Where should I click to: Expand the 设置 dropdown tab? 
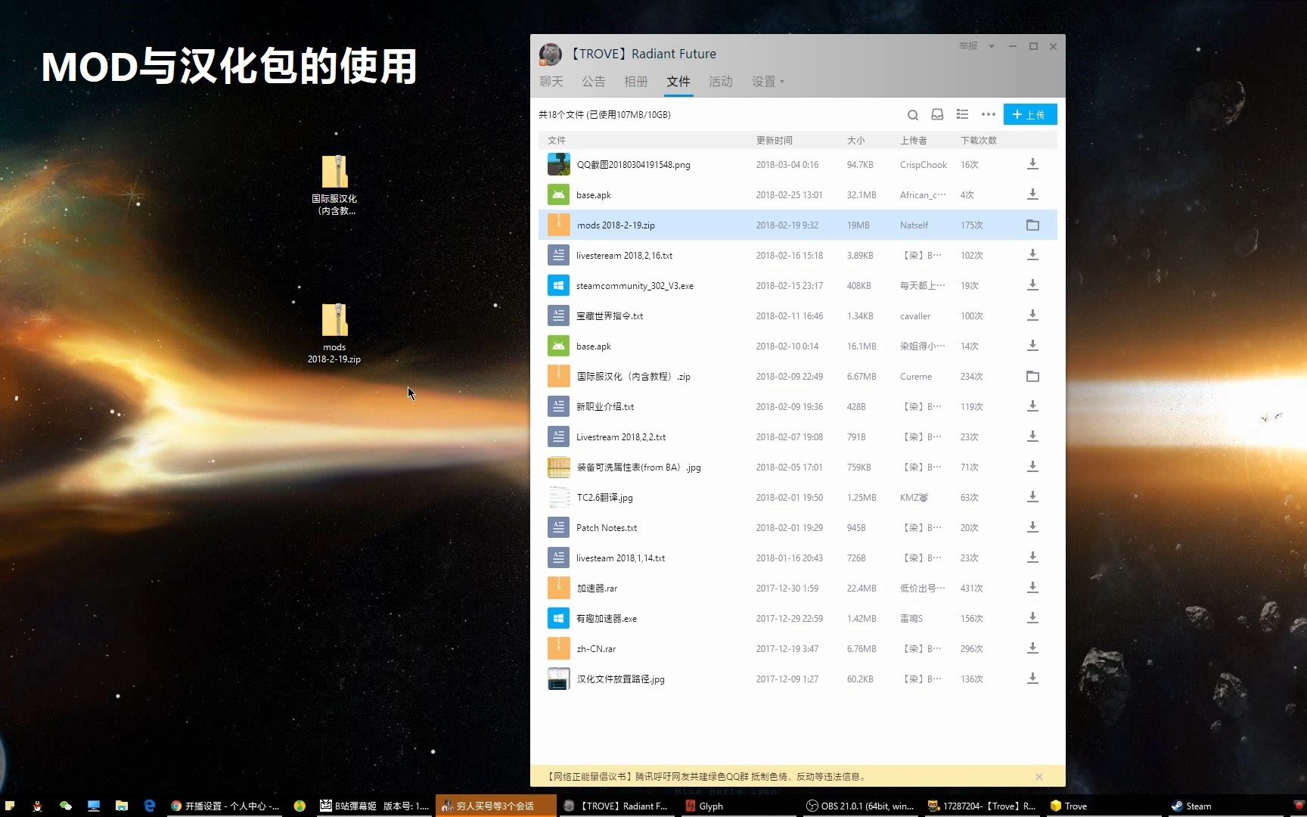point(768,82)
